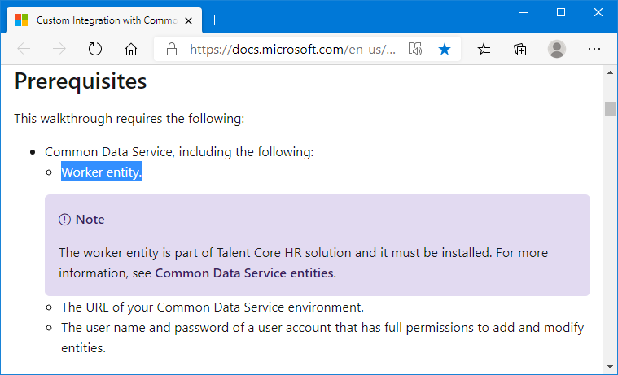Screen dimensions: 618x375
Task: Start Read aloud immersive reader icon
Action: 414,49
